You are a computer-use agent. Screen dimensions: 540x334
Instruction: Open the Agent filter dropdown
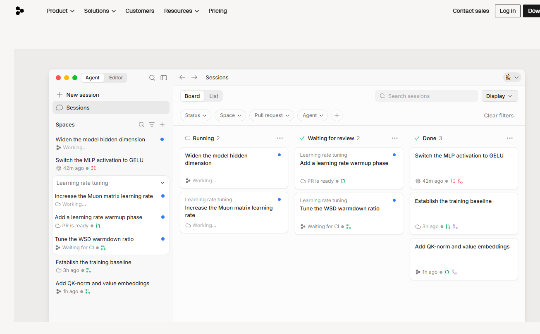313,115
